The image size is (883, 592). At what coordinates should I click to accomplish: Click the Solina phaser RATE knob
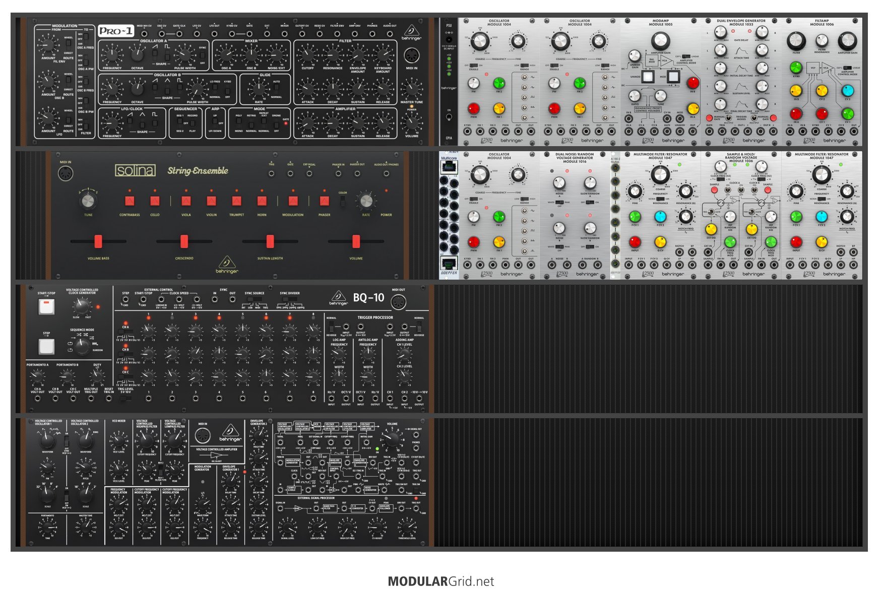pos(366,201)
